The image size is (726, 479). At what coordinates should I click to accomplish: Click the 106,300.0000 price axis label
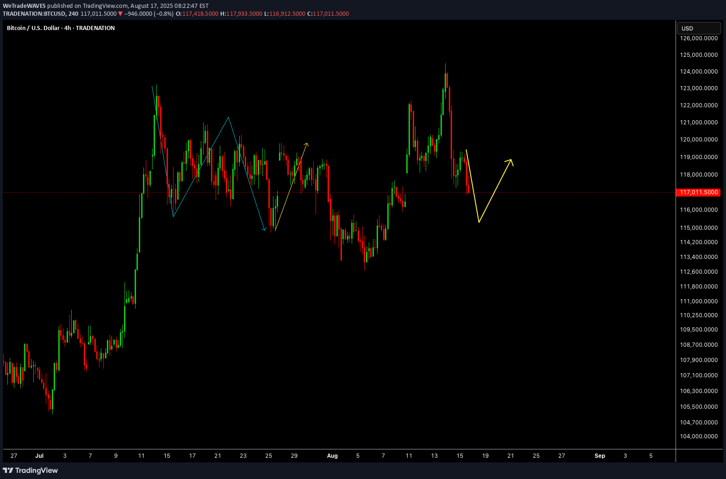(x=699, y=391)
